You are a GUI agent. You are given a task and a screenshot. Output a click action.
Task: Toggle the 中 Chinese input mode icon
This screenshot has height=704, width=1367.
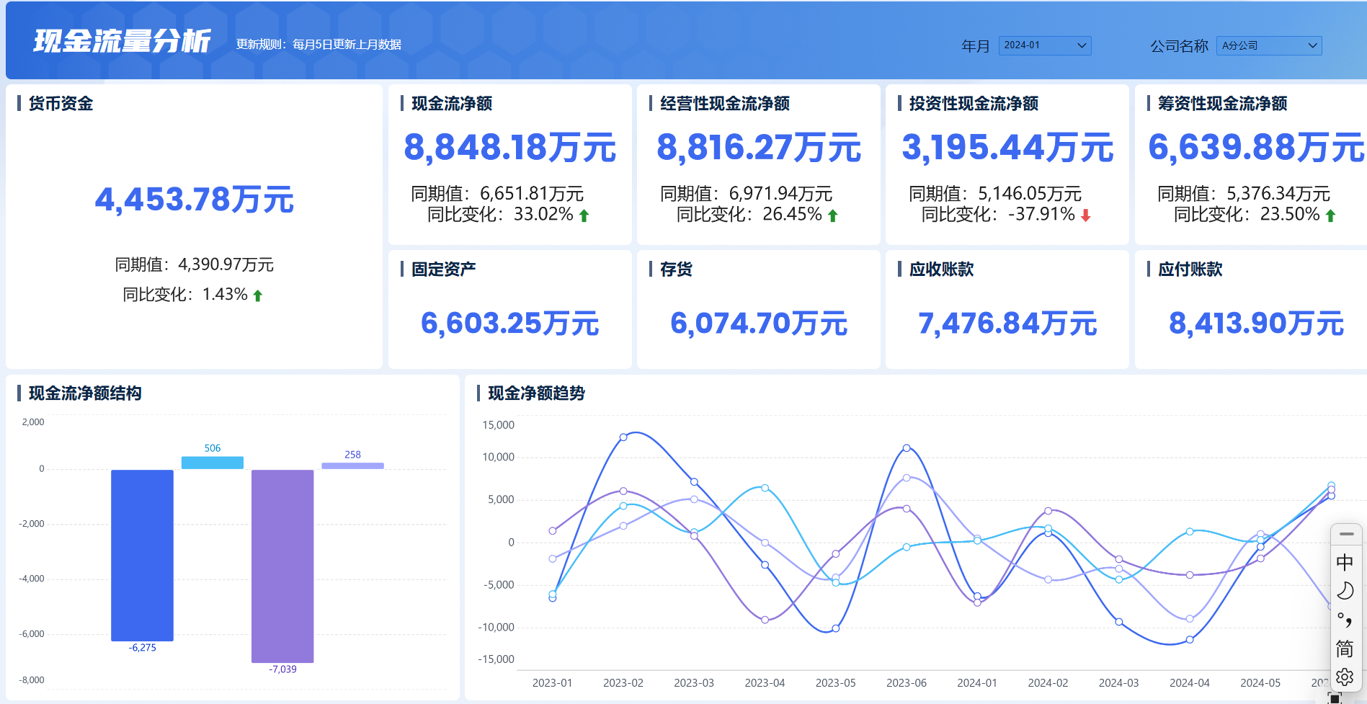point(1345,562)
